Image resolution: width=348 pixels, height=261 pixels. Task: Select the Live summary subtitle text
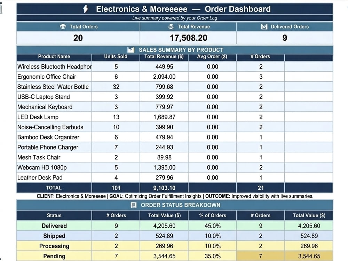[175, 18]
